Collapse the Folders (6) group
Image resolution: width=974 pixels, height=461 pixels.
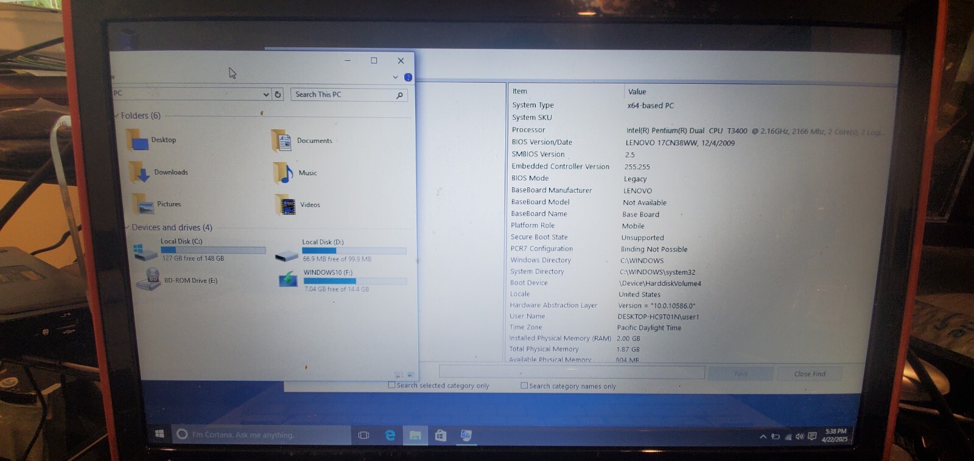pos(116,116)
